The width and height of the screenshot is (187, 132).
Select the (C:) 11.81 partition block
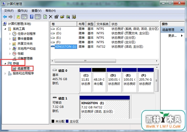coord(86,80)
